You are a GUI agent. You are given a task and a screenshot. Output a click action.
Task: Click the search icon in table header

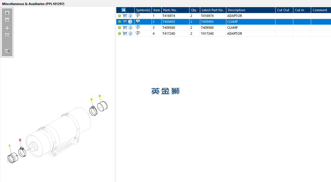pyautogui.click(x=124, y=10)
